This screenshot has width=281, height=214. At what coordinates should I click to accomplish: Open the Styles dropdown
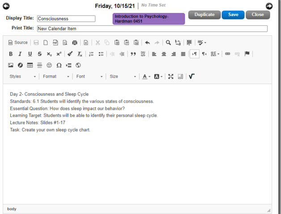click(x=23, y=76)
